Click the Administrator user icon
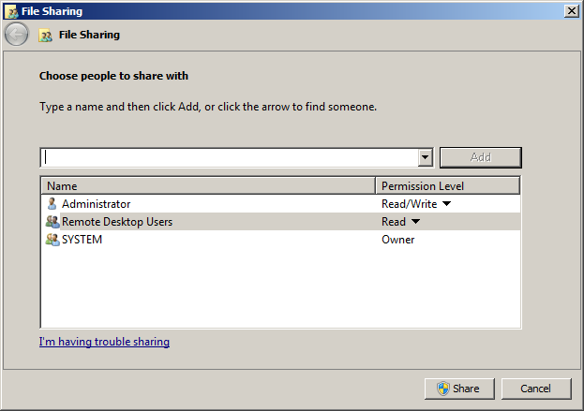 [52, 204]
